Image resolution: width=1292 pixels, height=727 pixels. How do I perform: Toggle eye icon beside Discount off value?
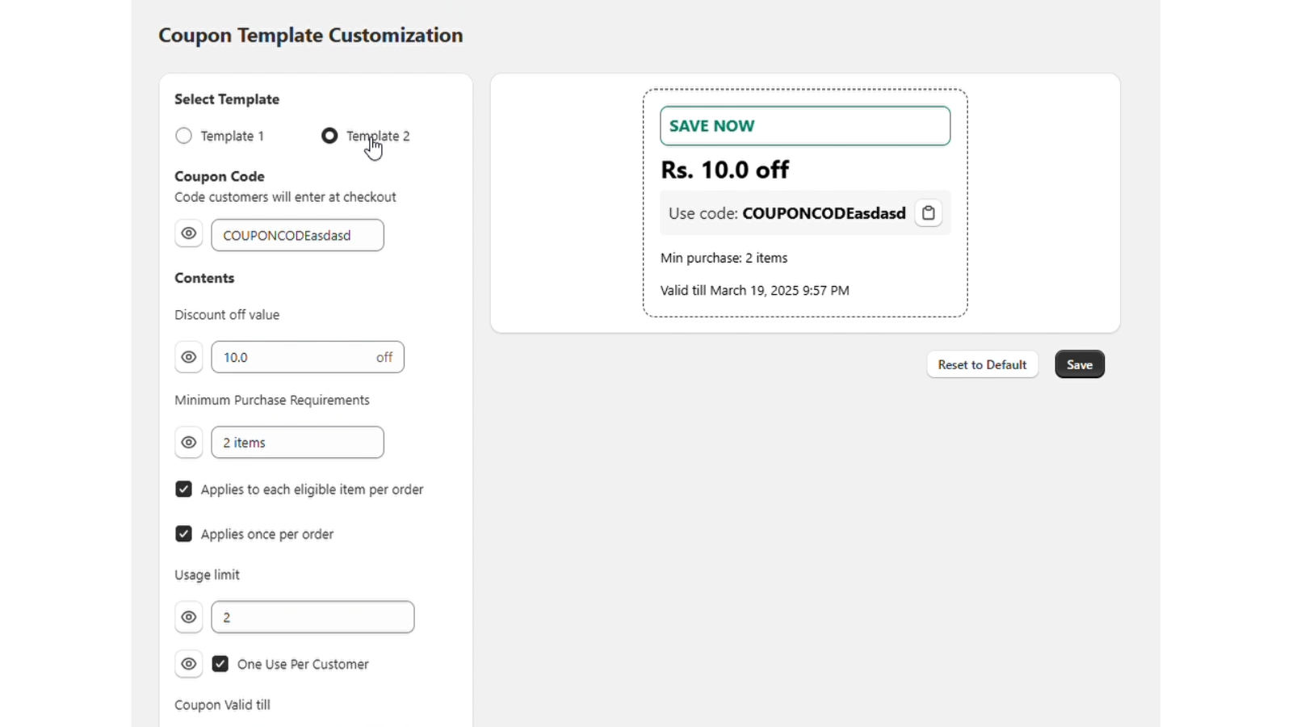point(188,357)
